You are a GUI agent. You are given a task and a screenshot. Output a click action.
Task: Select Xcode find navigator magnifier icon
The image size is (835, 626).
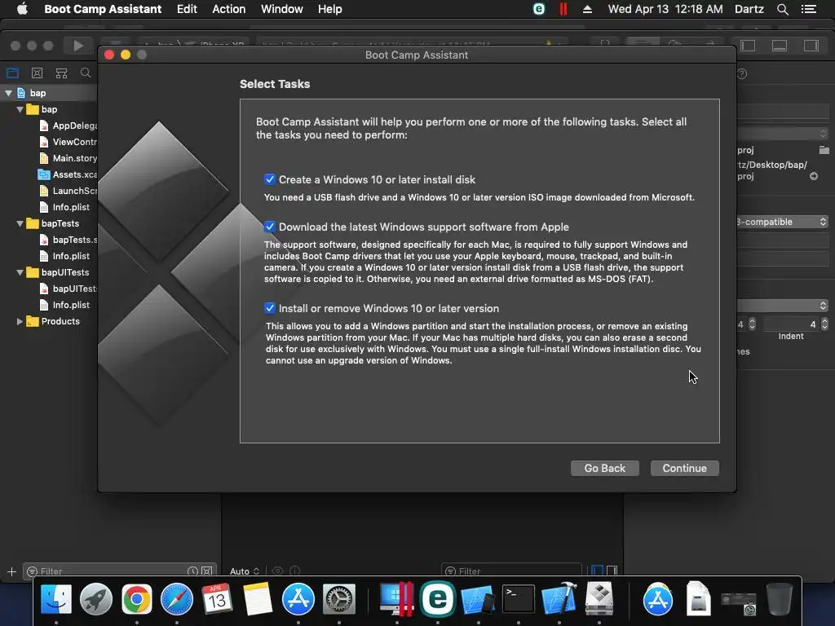(85, 73)
